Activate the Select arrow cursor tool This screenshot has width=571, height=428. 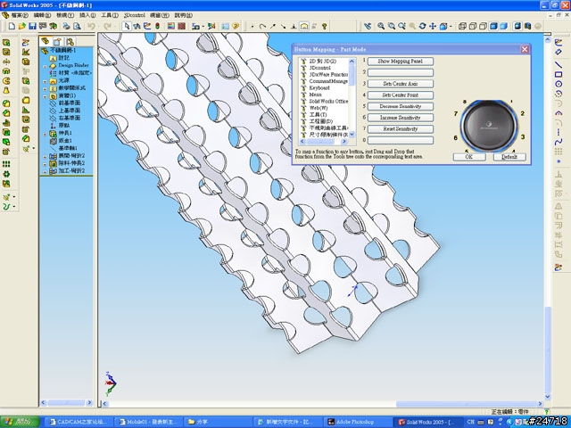127,26
